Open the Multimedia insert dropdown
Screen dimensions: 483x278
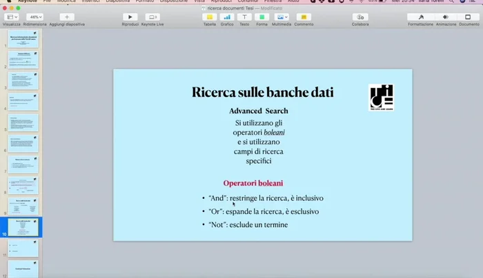pos(282,17)
